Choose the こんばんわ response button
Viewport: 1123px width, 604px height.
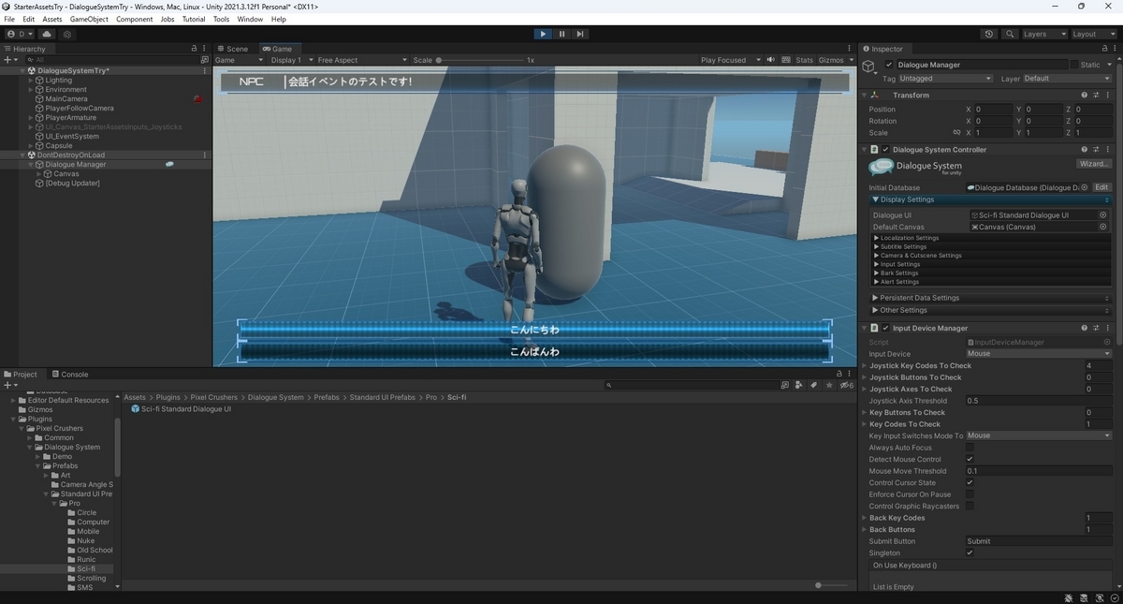pos(534,351)
